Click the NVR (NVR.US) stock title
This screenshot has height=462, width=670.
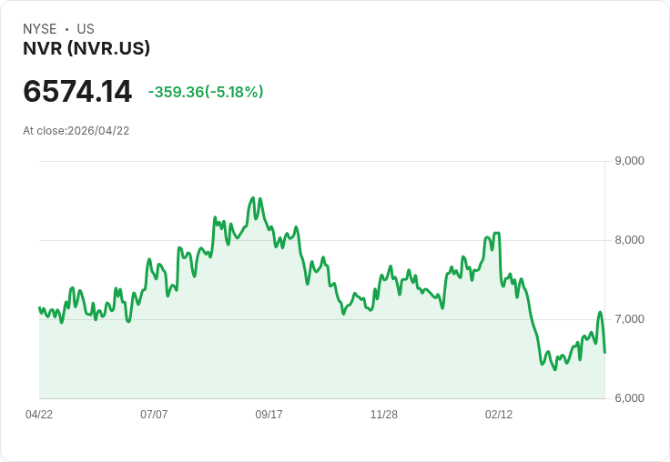(86, 48)
